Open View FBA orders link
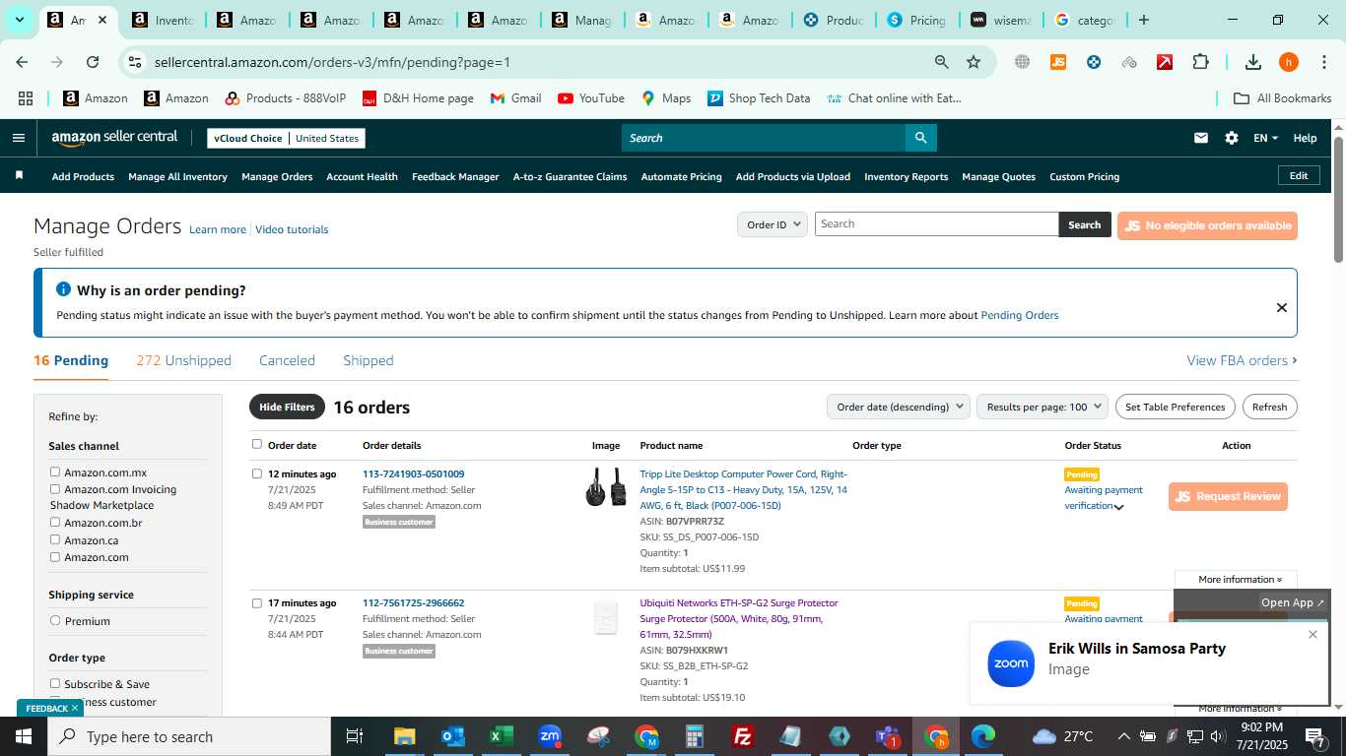The width and height of the screenshot is (1346, 756). [1242, 360]
